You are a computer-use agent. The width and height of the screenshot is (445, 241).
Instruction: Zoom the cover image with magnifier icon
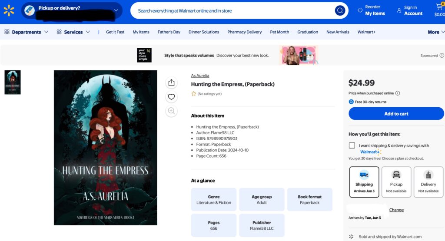(x=171, y=111)
